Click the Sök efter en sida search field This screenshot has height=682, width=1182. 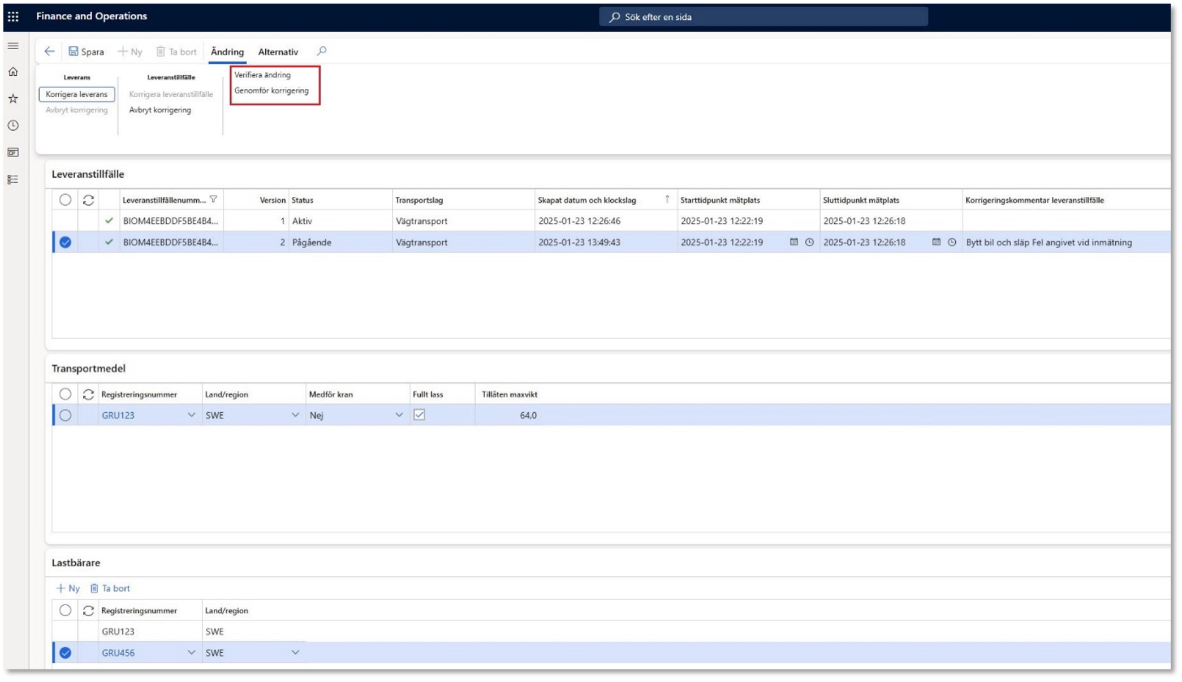point(763,17)
